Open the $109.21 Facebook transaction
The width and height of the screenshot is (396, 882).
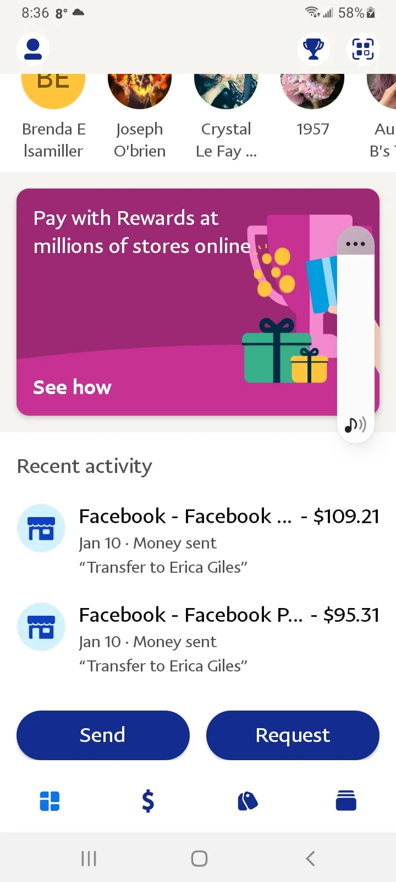[198, 540]
